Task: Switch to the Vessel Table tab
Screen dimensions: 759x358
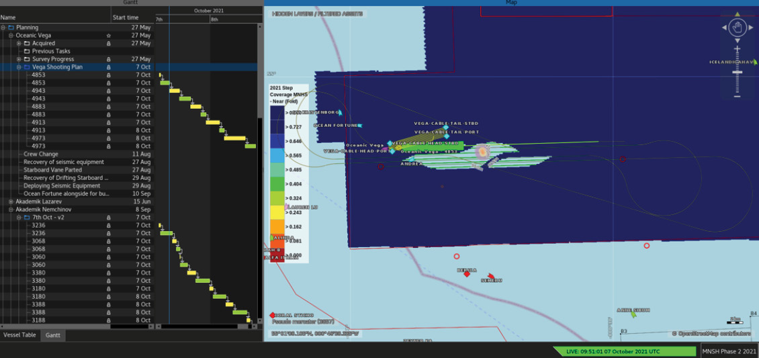Action: (x=19, y=334)
